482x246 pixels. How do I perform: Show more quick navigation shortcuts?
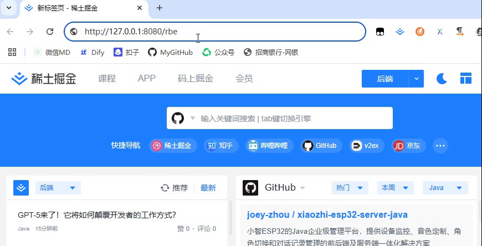[440, 146]
